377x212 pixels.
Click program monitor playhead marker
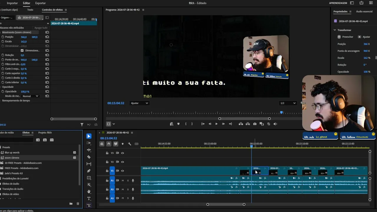[x=282, y=112]
